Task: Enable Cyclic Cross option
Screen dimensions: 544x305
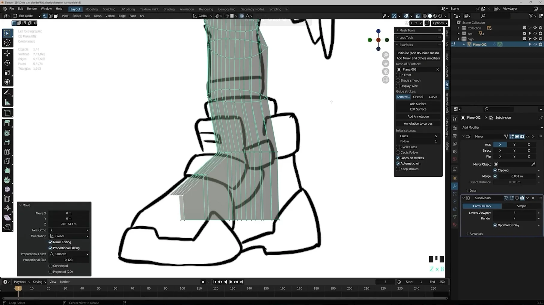Action: coord(398,147)
